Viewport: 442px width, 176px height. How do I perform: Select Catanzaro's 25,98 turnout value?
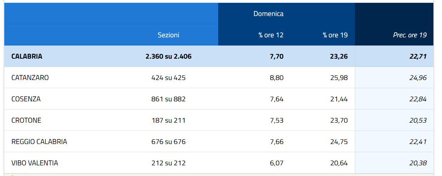[x=339, y=78]
